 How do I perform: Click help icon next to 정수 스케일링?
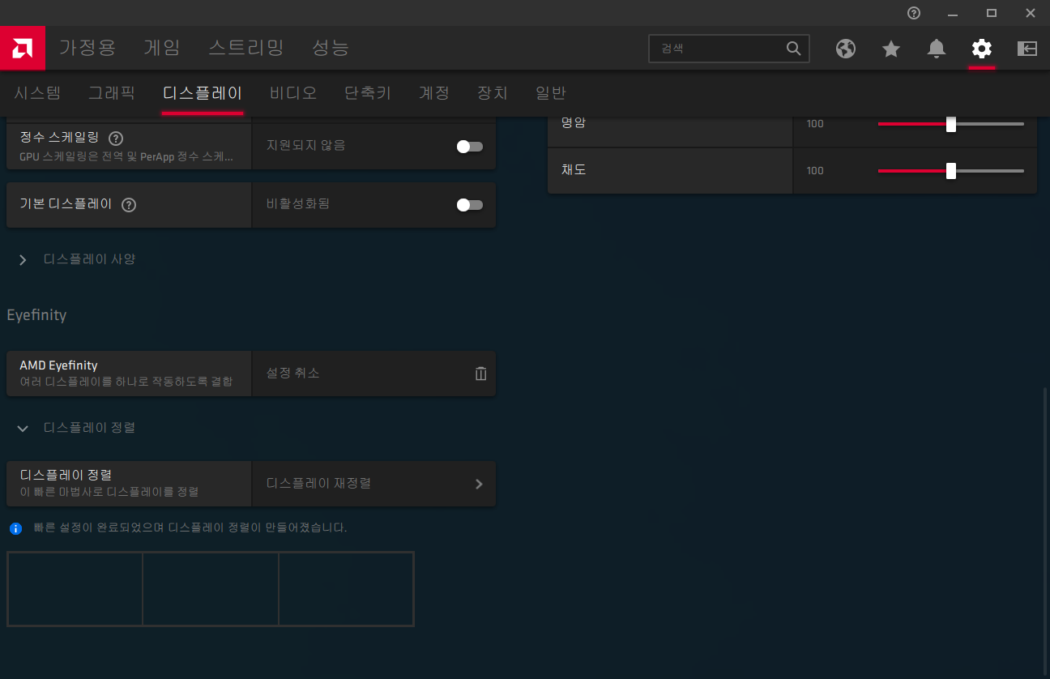116,138
